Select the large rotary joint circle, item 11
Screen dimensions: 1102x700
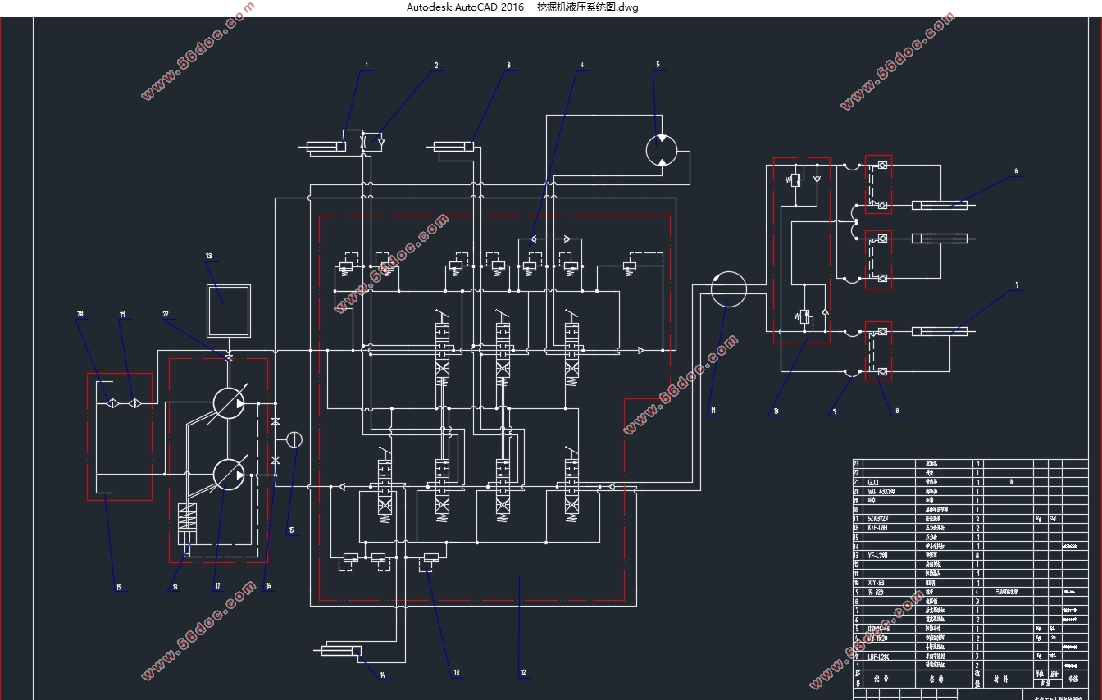point(727,289)
